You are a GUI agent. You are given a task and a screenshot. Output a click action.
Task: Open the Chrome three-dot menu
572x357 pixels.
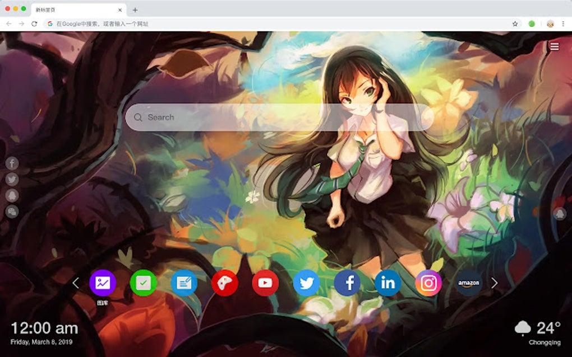[x=563, y=24]
